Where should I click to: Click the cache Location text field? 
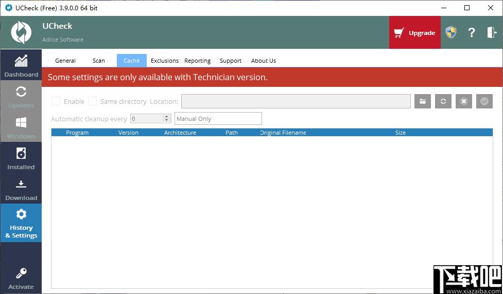(296, 101)
